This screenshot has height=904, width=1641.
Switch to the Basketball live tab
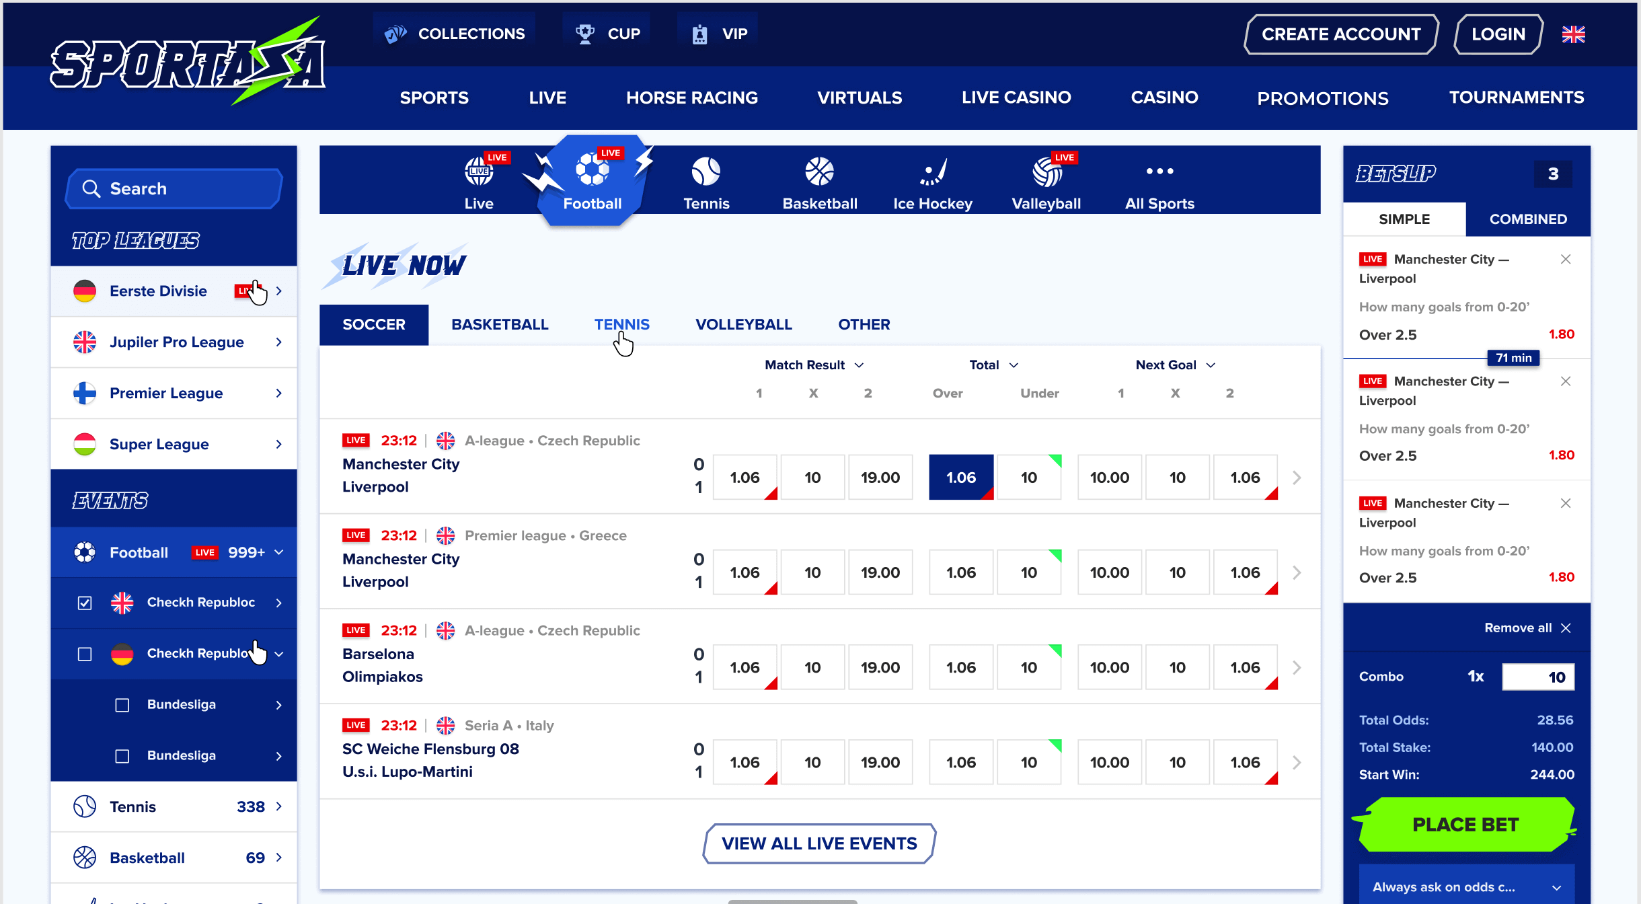tap(500, 324)
